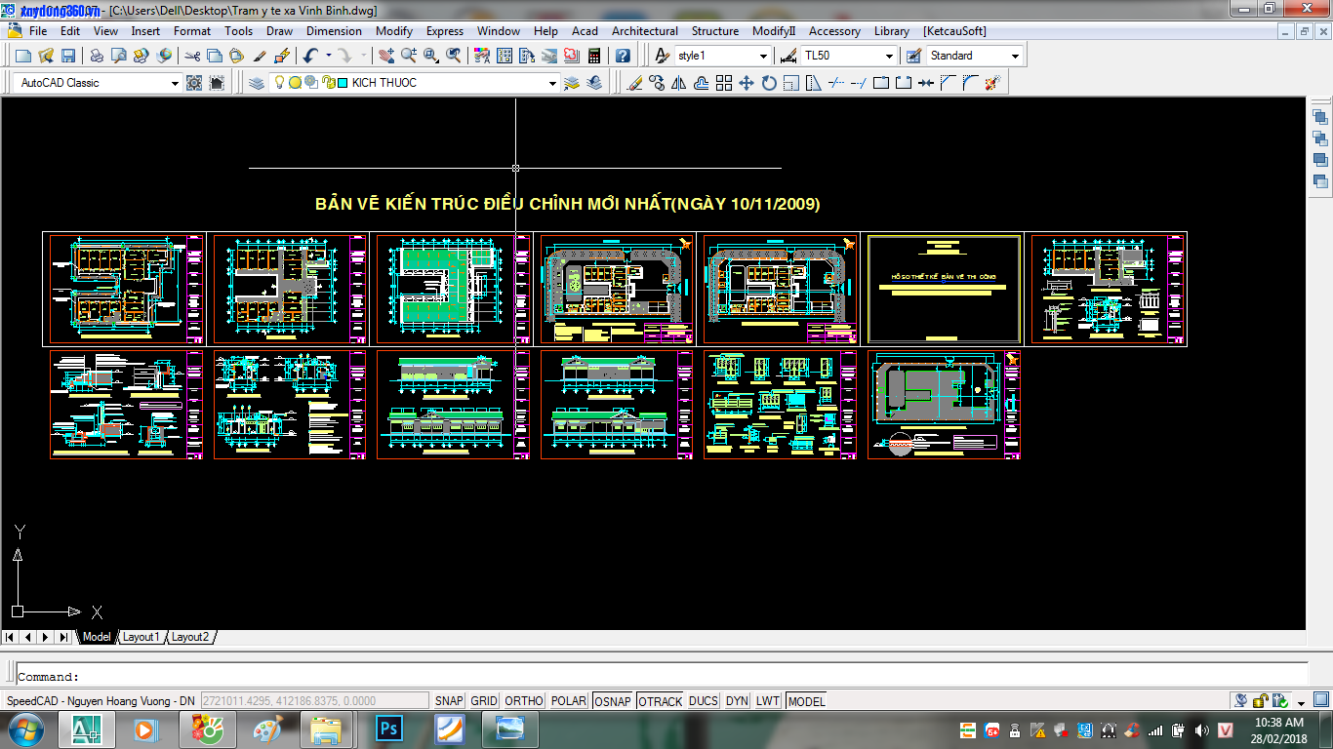Select the Zoom Realtime magnifier icon

(408, 56)
